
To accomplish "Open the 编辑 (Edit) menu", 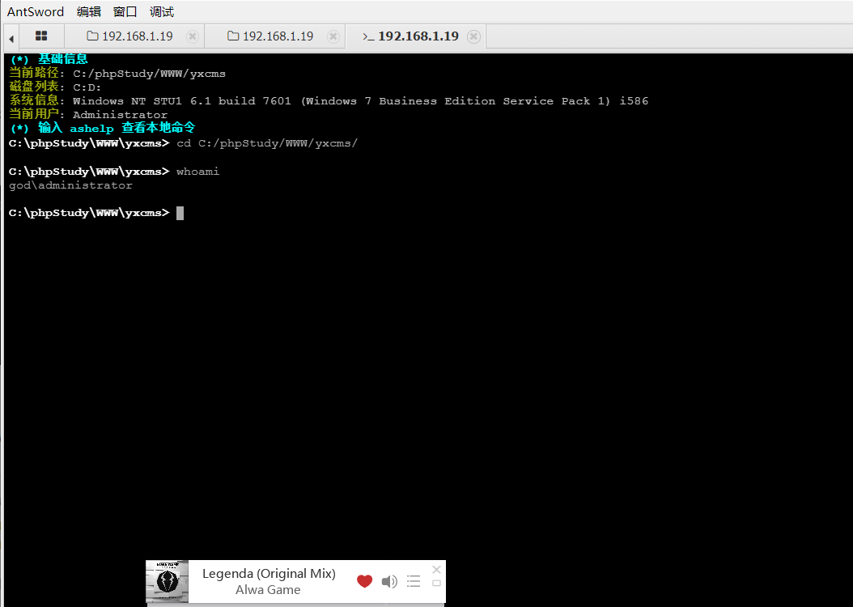I will coord(89,11).
